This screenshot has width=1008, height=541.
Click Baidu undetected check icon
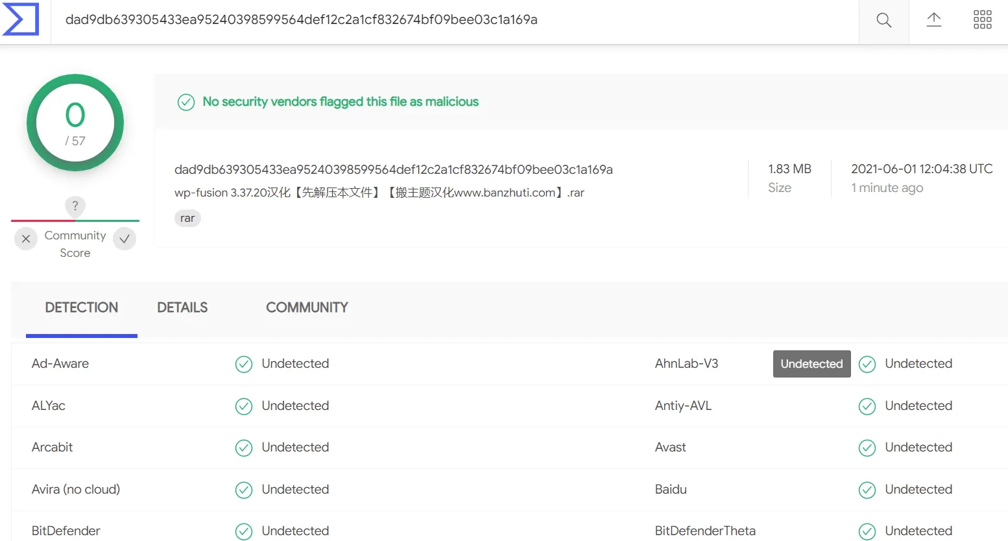click(867, 490)
